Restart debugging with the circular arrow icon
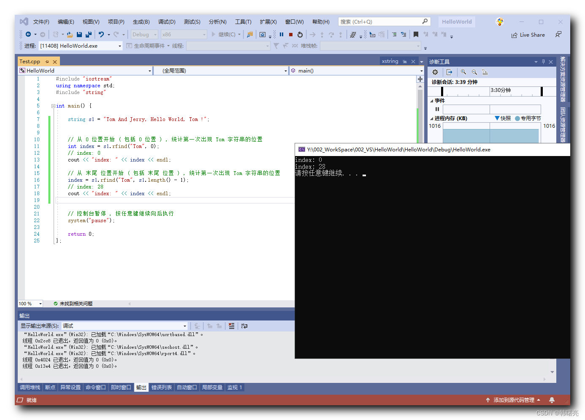The image size is (585, 420). tap(300, 35)
